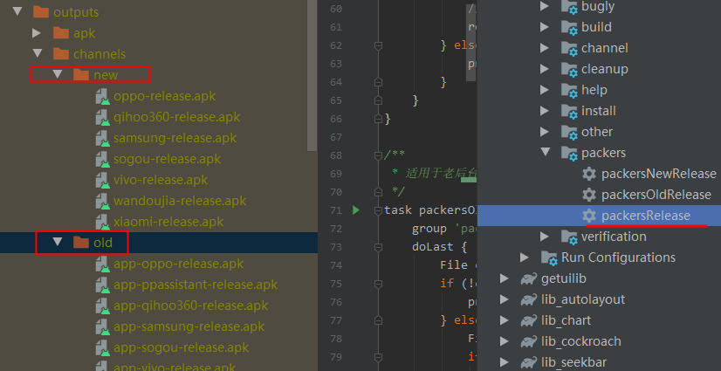Toggle fold marker at line 77
The image size is (721, 371).
pos(379,320)
